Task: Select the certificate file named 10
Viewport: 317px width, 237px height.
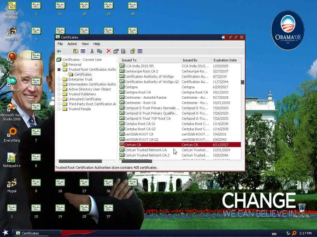Action: click(x=36, y=211)
